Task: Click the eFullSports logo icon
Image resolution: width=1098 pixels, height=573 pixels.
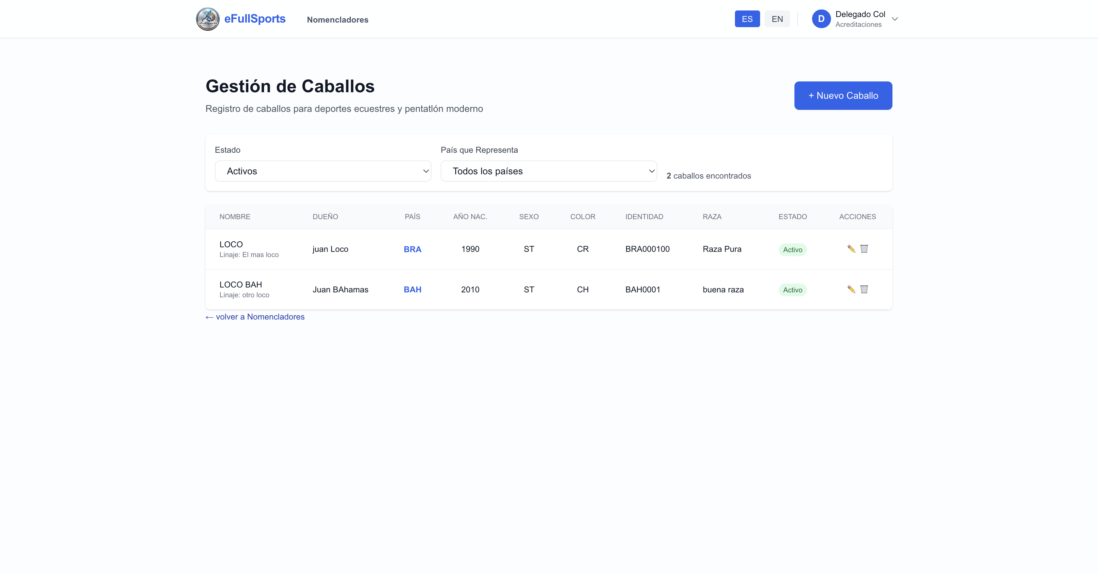Action: point(208,19)
